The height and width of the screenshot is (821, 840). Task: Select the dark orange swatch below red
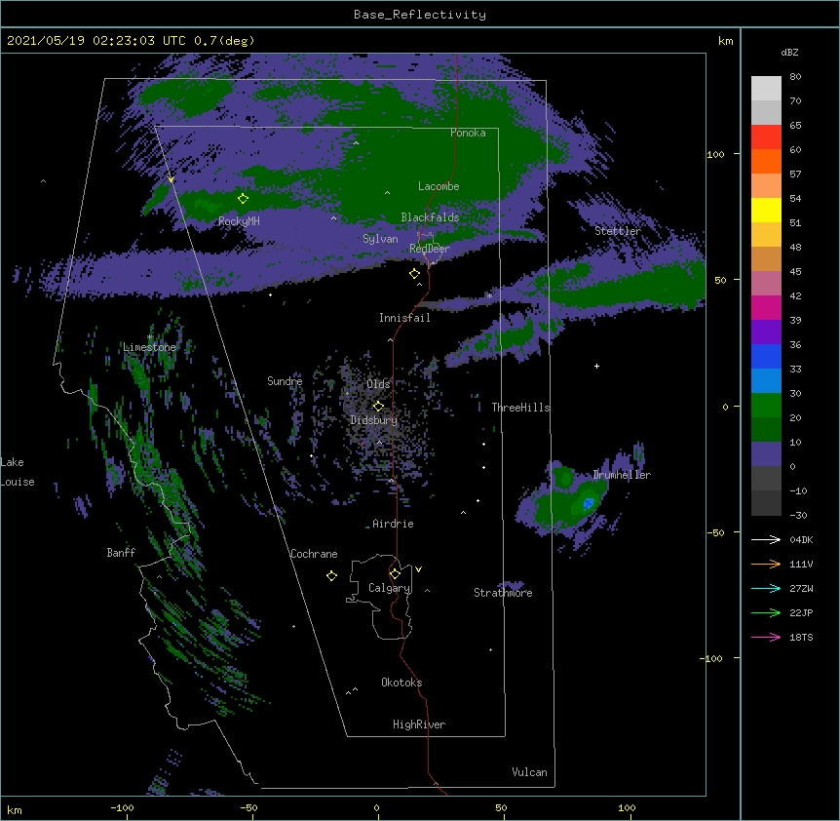[766, 161]
